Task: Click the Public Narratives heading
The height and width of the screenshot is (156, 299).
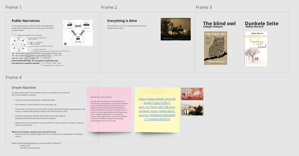Action: [x=26, y=21]
